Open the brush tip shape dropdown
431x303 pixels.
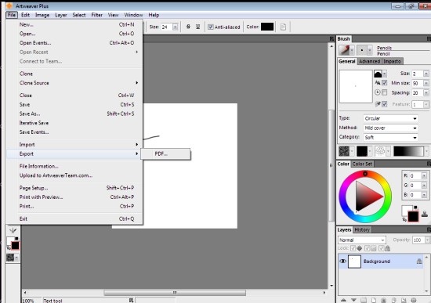[x=385, y=74]
